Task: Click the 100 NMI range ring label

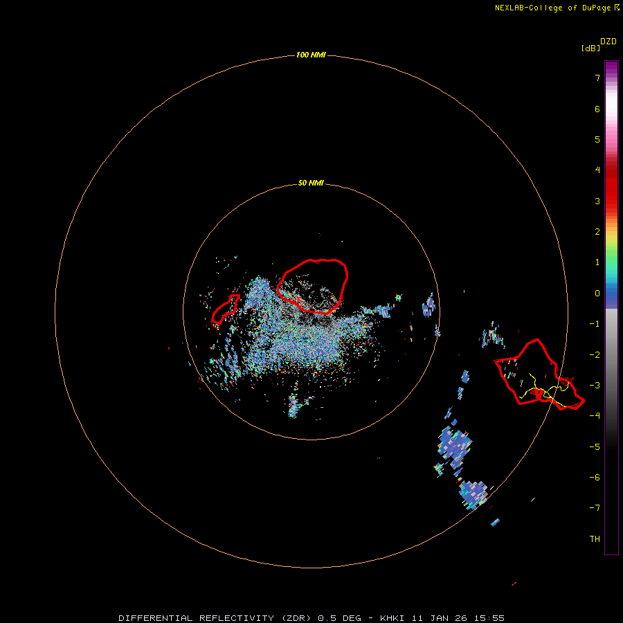Action: [x=311, y=55]
